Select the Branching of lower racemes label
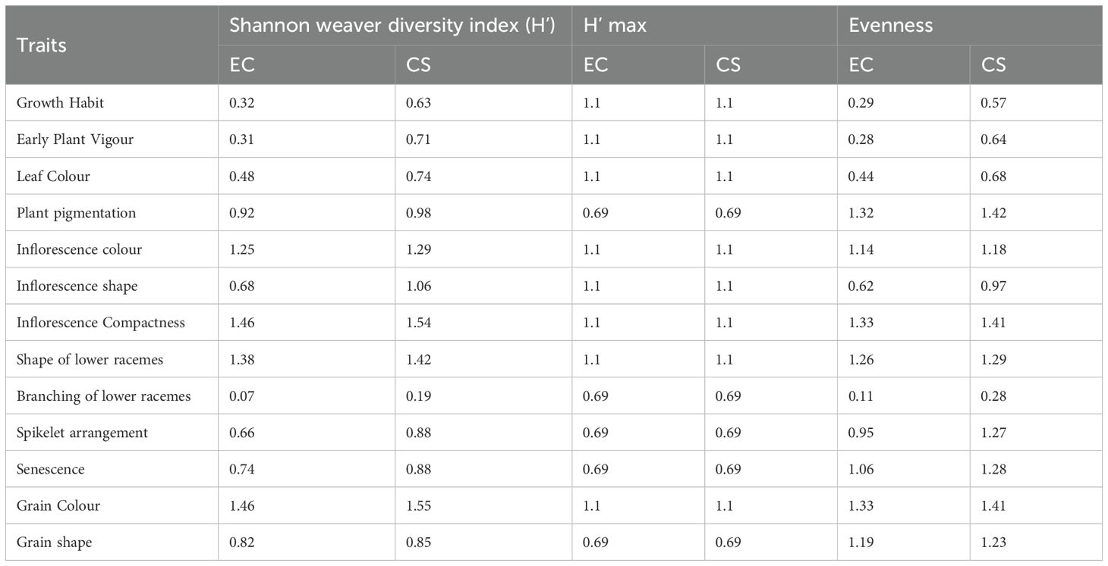The image size is (1108, 566). point(103,396)
